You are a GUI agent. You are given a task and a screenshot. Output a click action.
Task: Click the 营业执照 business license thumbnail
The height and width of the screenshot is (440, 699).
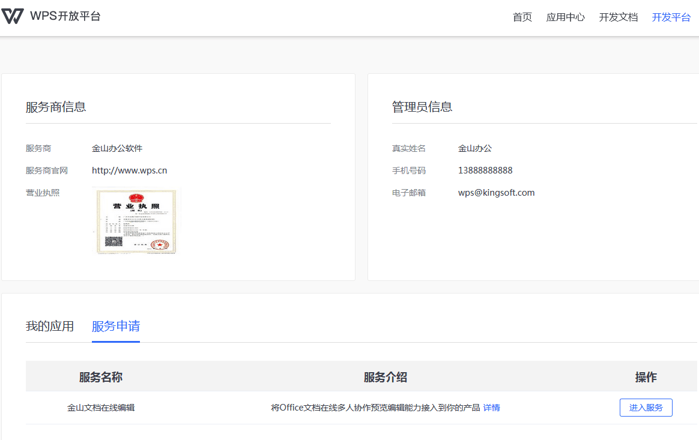pyautogui.click(x=136, y=220)
